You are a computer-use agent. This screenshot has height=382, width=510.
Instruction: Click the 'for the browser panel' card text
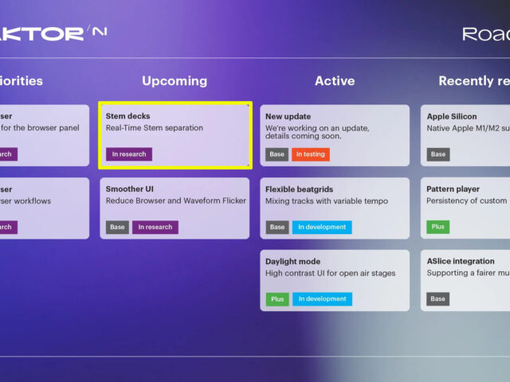point(40,128)
